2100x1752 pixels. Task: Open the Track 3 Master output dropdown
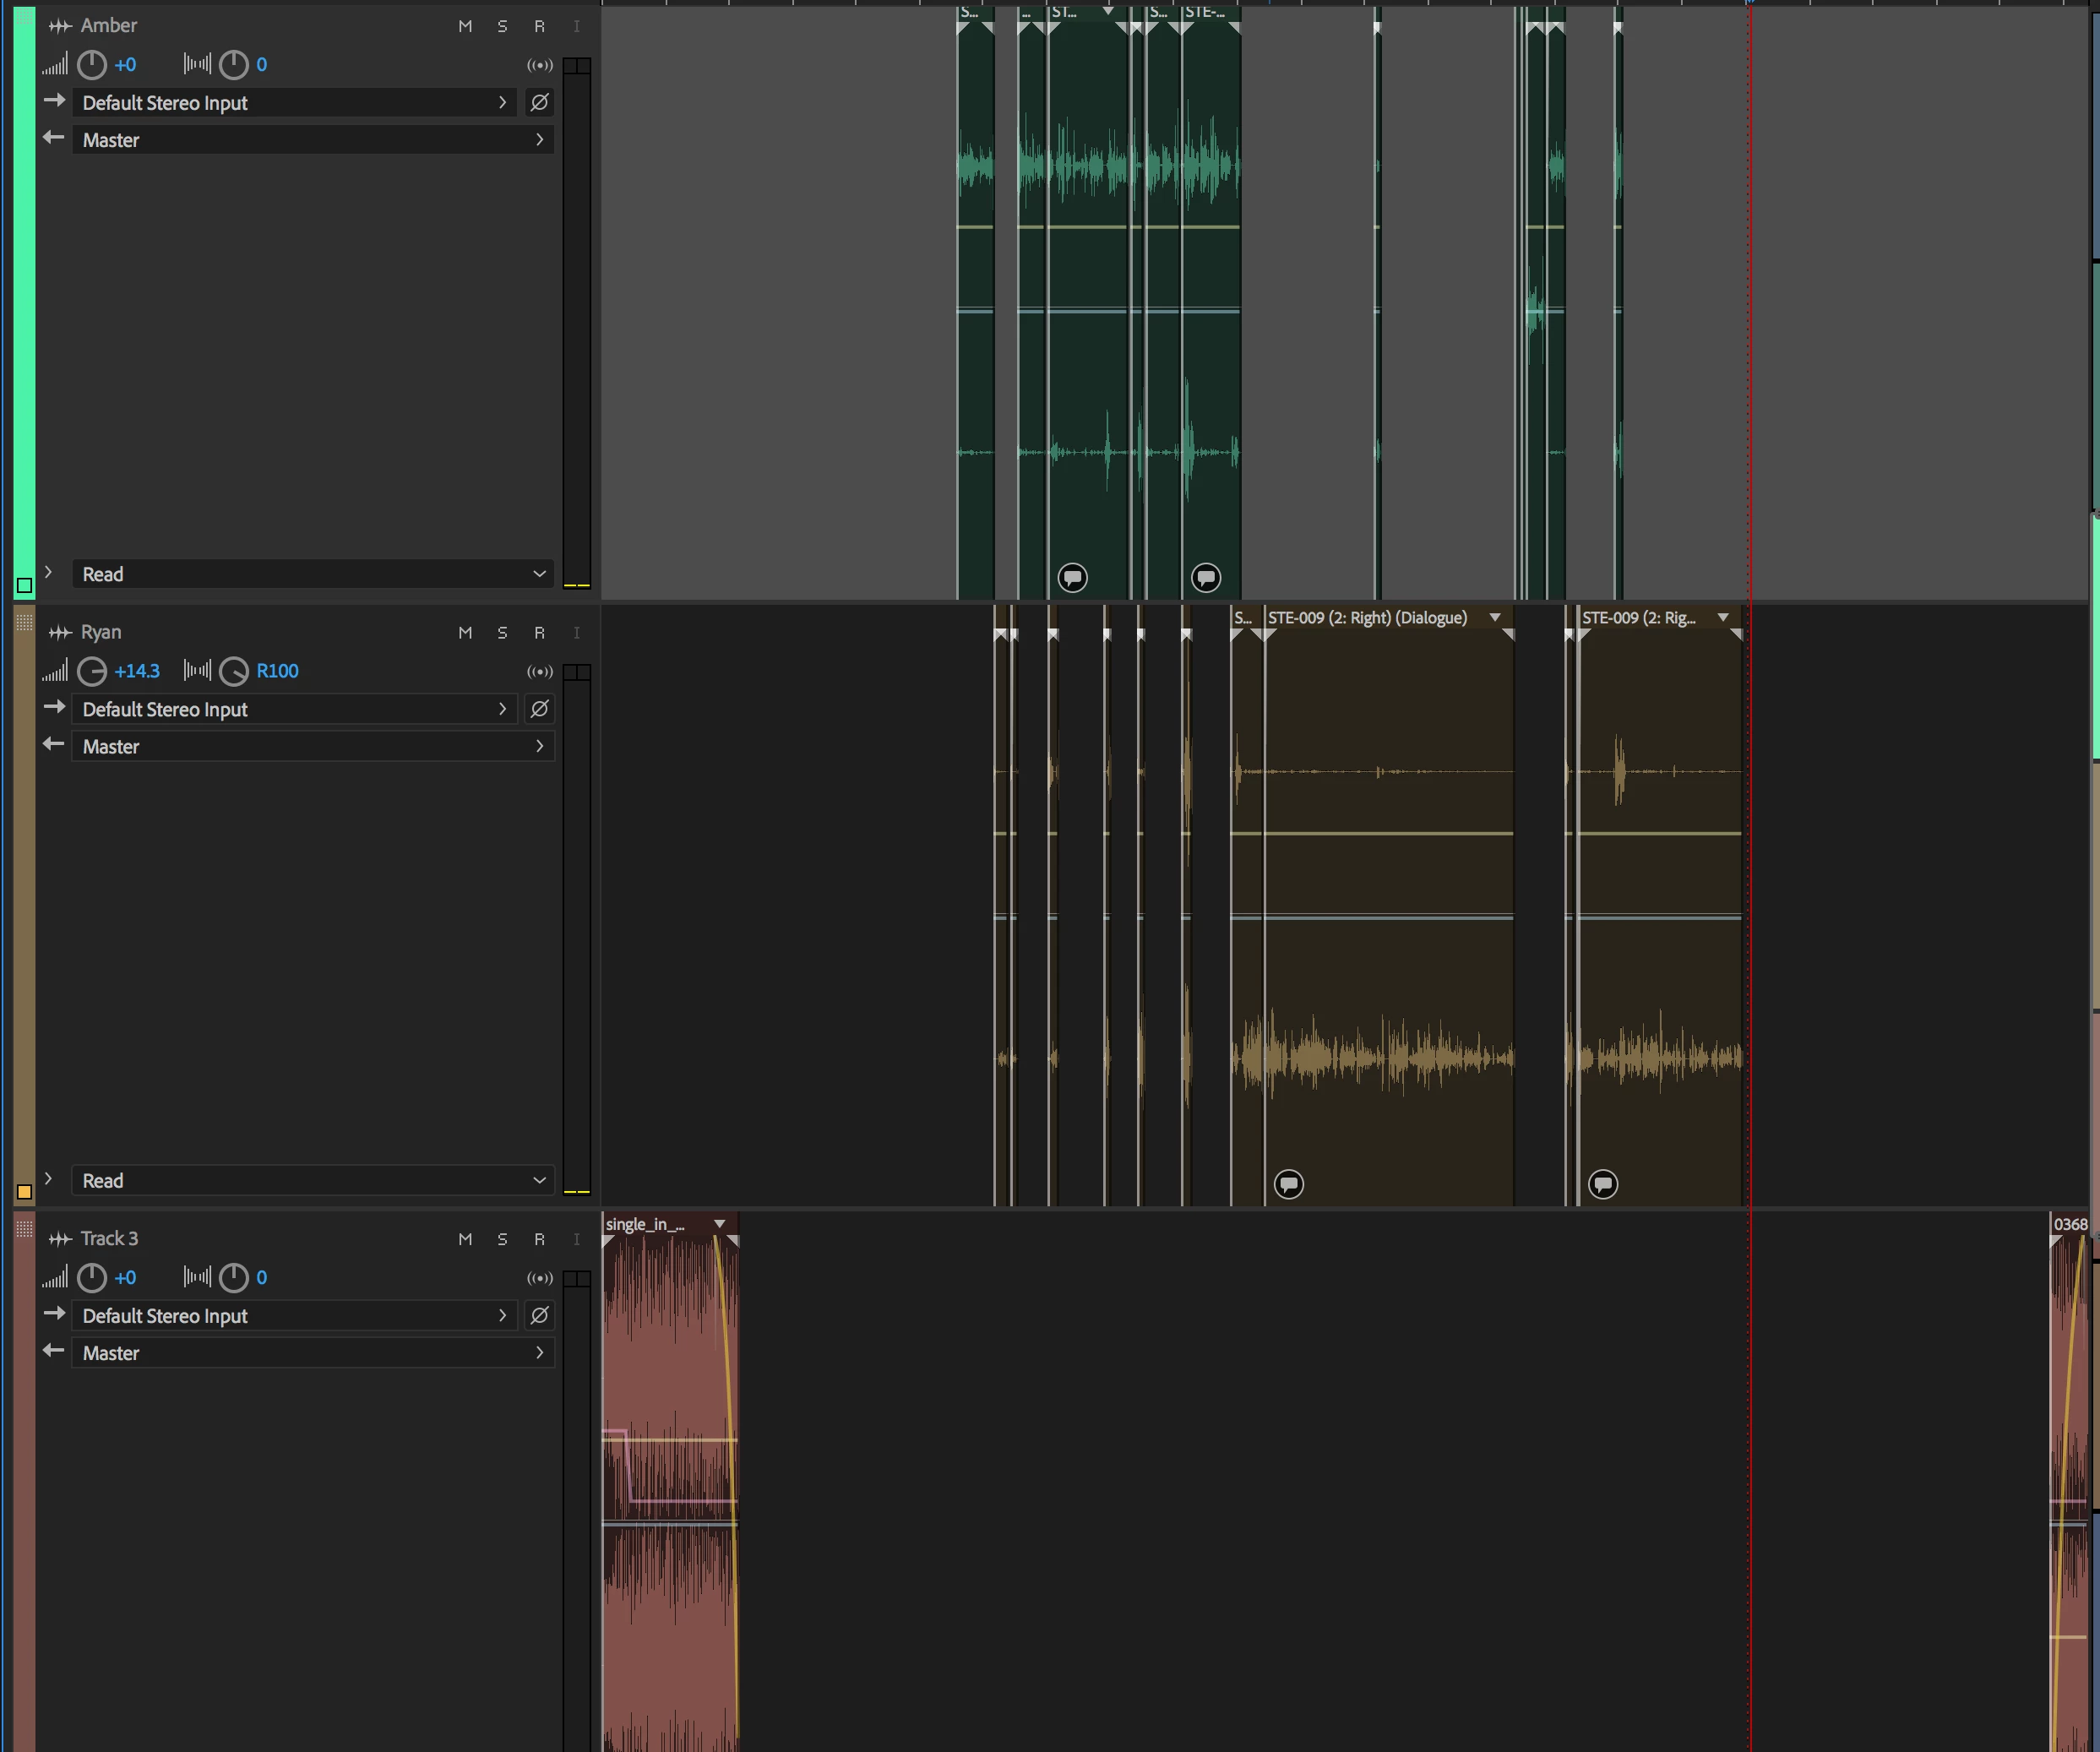point(312,1353)
